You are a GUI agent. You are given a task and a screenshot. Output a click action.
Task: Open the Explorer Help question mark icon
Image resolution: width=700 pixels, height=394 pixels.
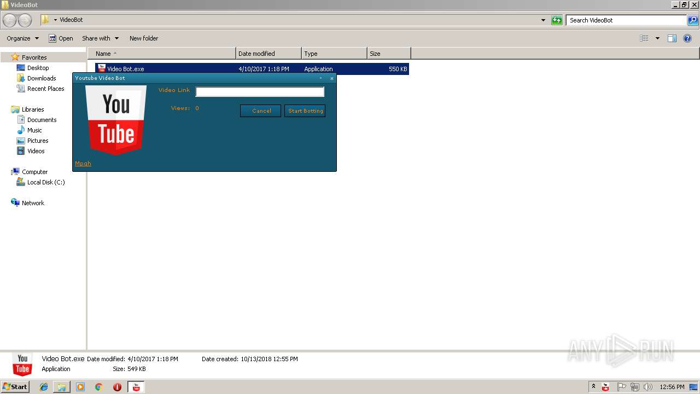point(687,38)
